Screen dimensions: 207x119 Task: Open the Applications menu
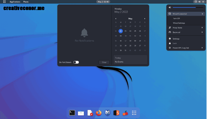click(15, 2)
